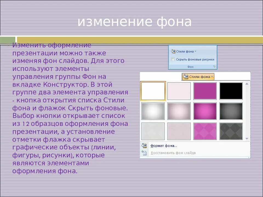Select the pale pink solid background style
This screenshot has width=263, height=197.
[x=179, y=91]
